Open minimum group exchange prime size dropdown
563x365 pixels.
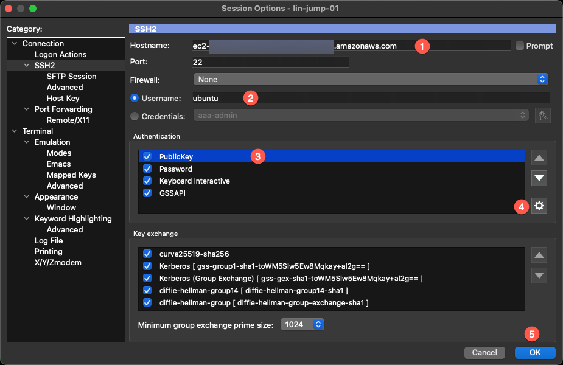click(x=302, y=324)
